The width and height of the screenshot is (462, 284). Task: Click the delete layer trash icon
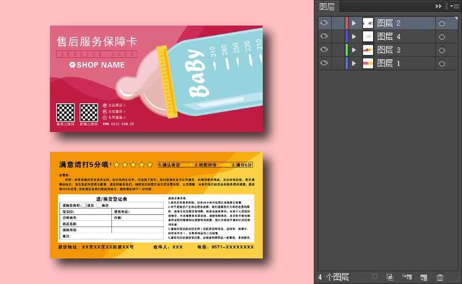pyautogui.click(x=440, y=277)
